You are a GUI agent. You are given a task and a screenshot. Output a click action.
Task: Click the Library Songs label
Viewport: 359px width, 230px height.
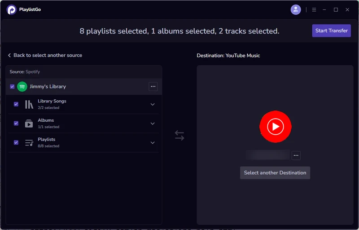[x=52, y=101]
